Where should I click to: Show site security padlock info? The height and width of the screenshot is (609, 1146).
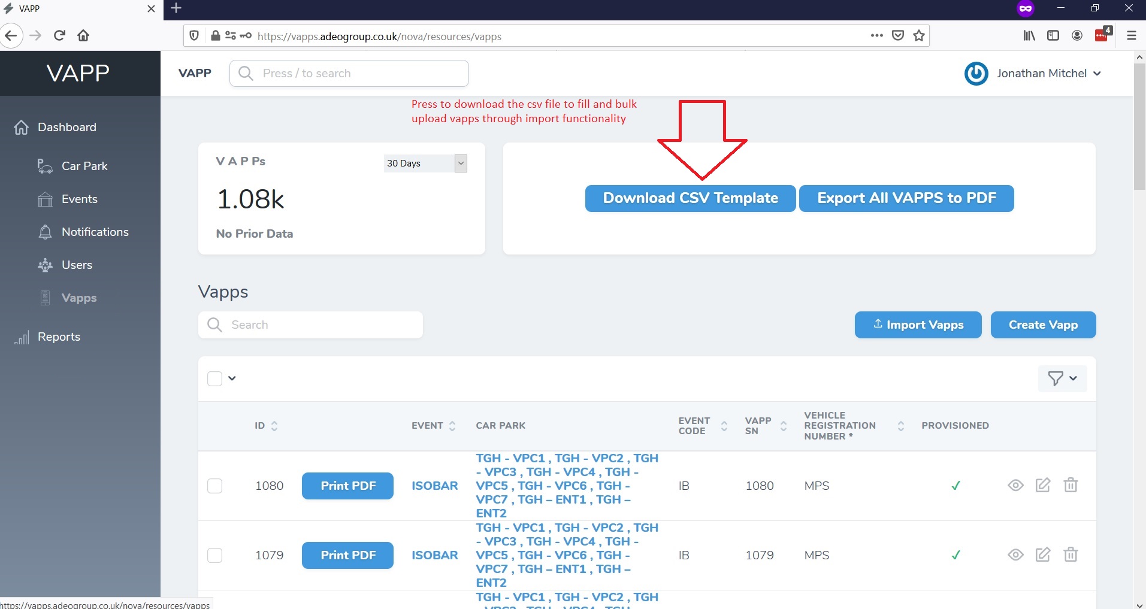pos(216,36)
